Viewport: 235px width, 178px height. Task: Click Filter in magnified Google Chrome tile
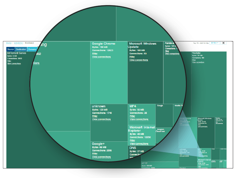coord(95,54)
